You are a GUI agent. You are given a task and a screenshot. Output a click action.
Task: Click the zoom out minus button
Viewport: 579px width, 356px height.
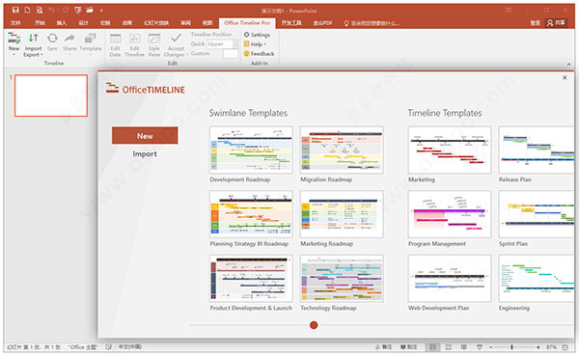pyautogui.click(x=491, y=347)
